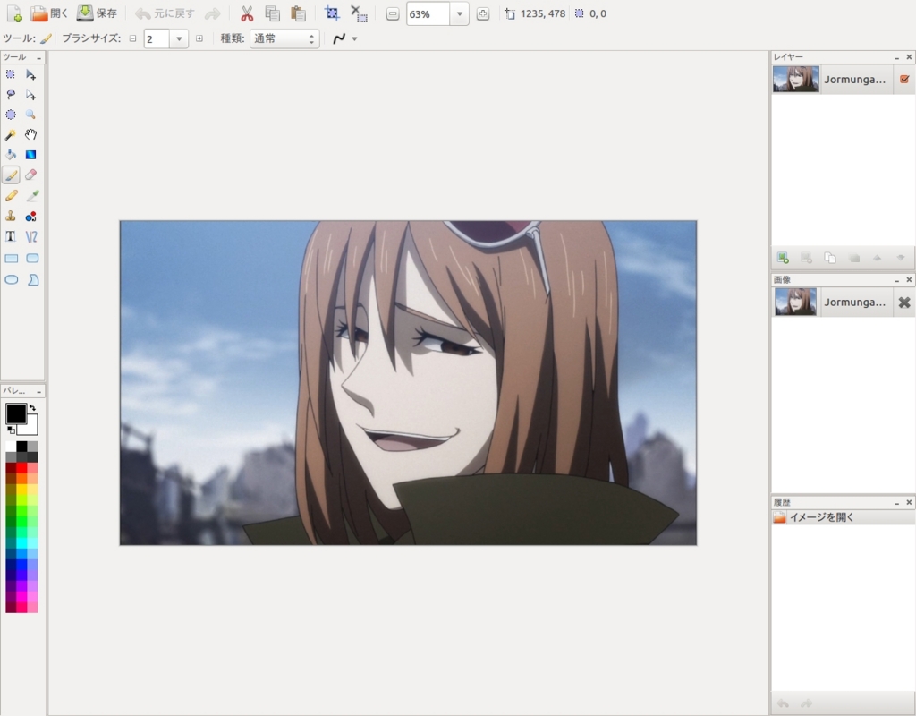The image size is (916, 716).
Task: Select the Rectangle shape tool
Action: (x=11, y=259)
